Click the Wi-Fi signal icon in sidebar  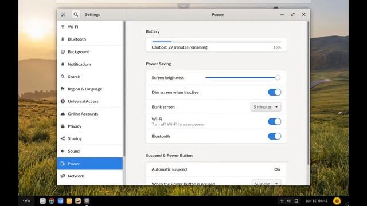[x=63, y=27]
